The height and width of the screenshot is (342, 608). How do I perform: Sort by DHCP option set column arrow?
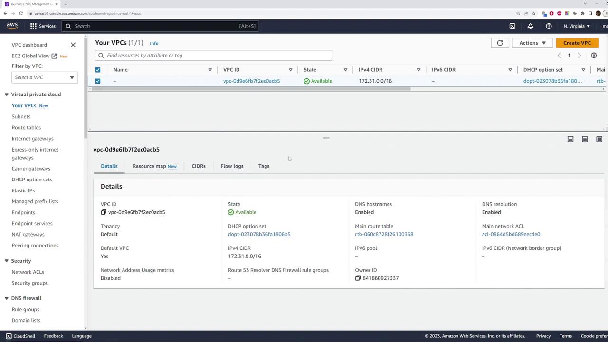point(583,70)
